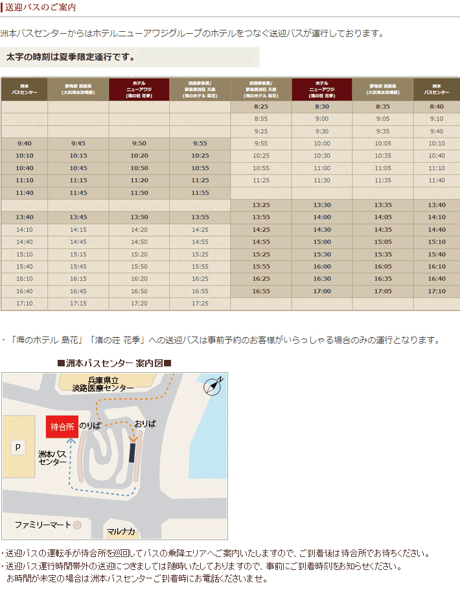Click the 9:50 time cell
This screenshot has width=460, height=592.
(139, 143)
